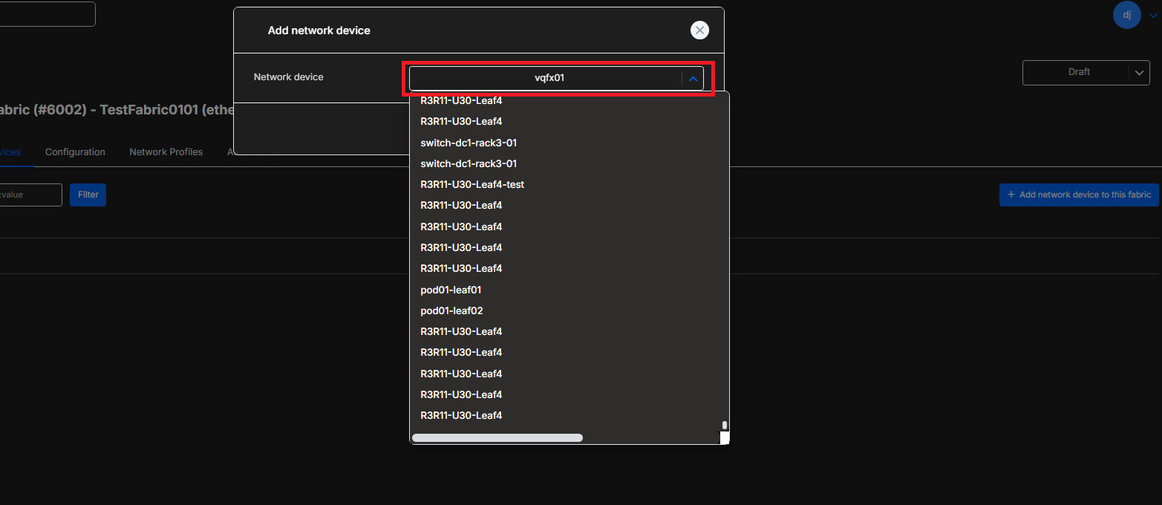Select the last R3R11-U30-Leaf4 entry in list
Image resolution: width=1162 pixels, height=505 pixels.
coord(461,415)
